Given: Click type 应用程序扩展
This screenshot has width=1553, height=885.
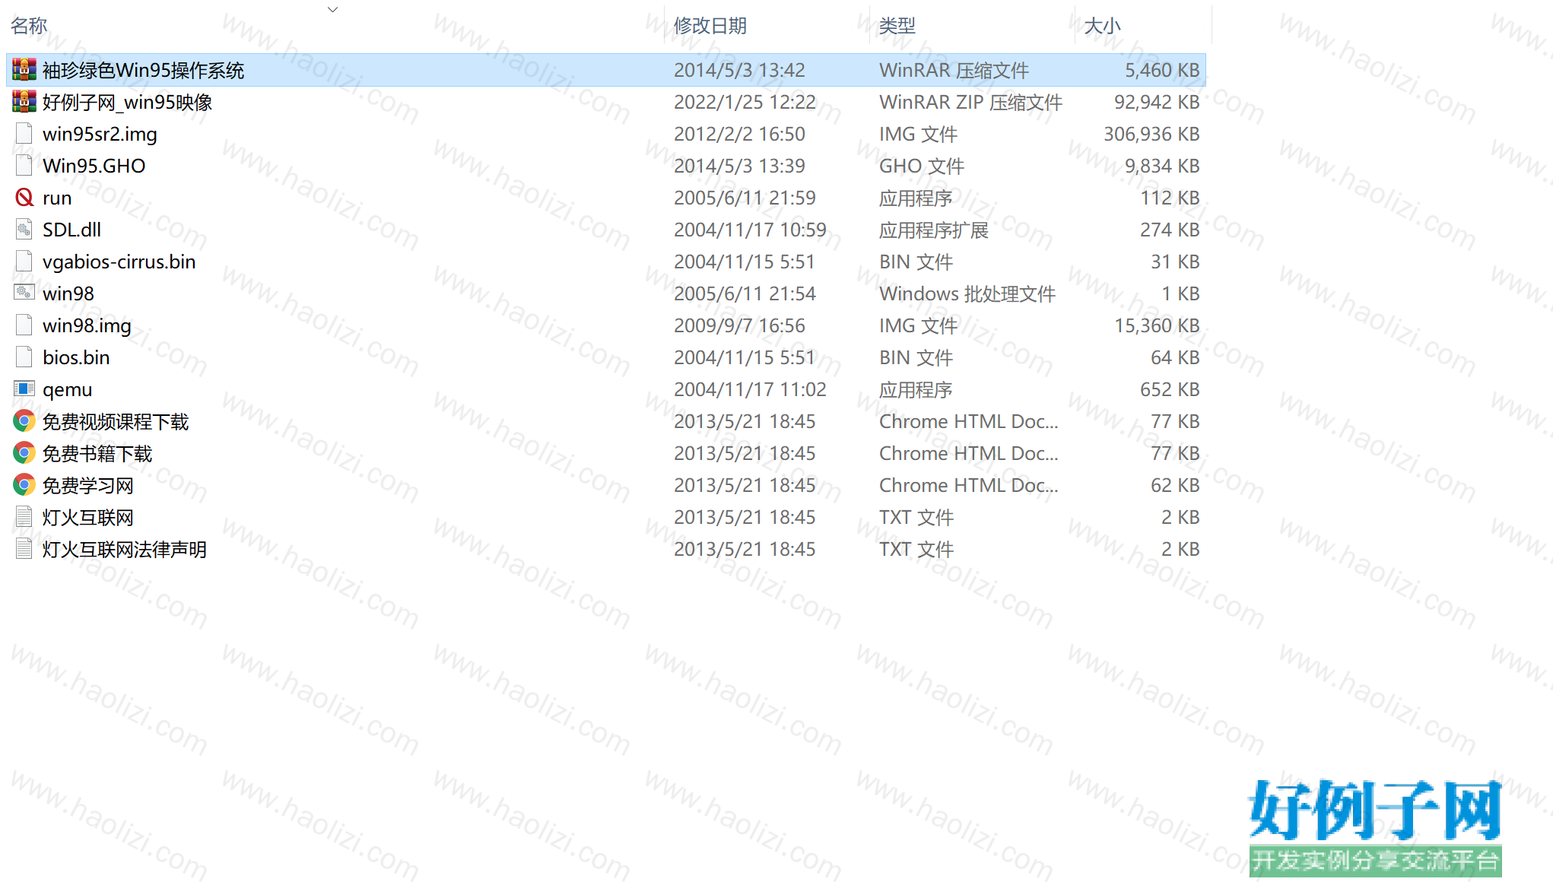Looking at the screenshot, I should (934, 230).
